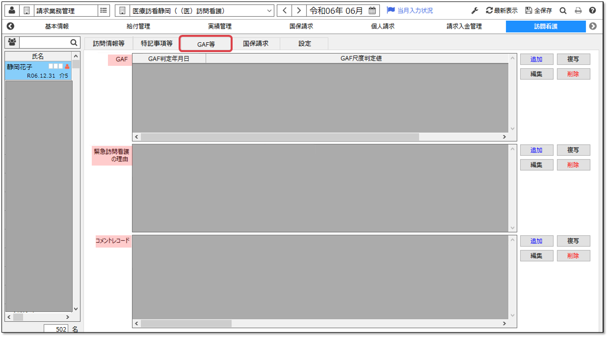Image resolution: width=608 pixels, height=337 pixels.
Task: Open the list menu icon beside 請求業務管理
Action: pyautogui.click(x=104, y=10)
